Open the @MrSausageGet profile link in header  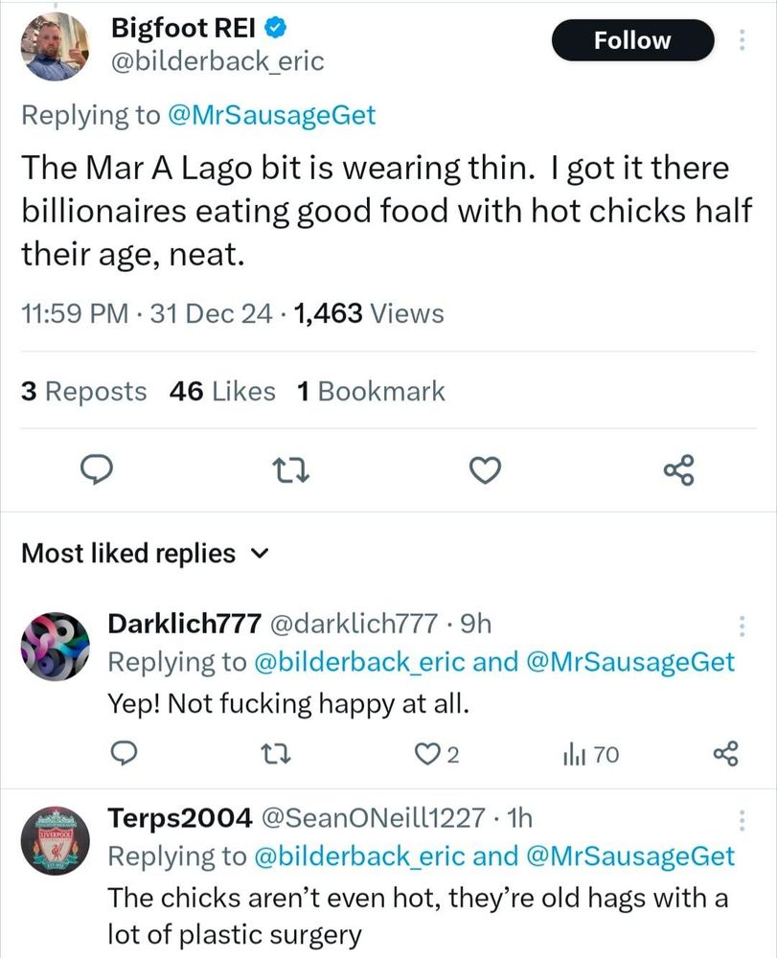[x=271, y=116]
